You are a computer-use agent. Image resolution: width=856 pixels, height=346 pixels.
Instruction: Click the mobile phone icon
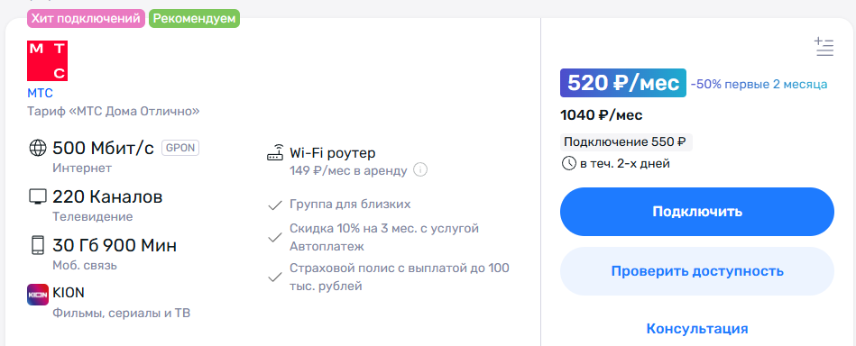(37, 245)
